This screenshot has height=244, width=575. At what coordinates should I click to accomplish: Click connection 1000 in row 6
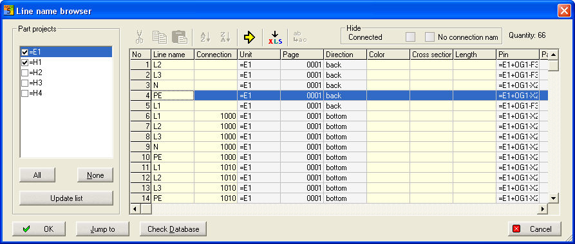click(x=216, y=116)
